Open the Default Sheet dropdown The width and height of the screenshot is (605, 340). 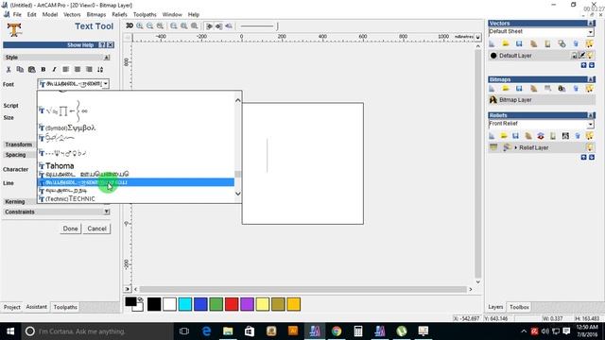[x=590, y=32]
